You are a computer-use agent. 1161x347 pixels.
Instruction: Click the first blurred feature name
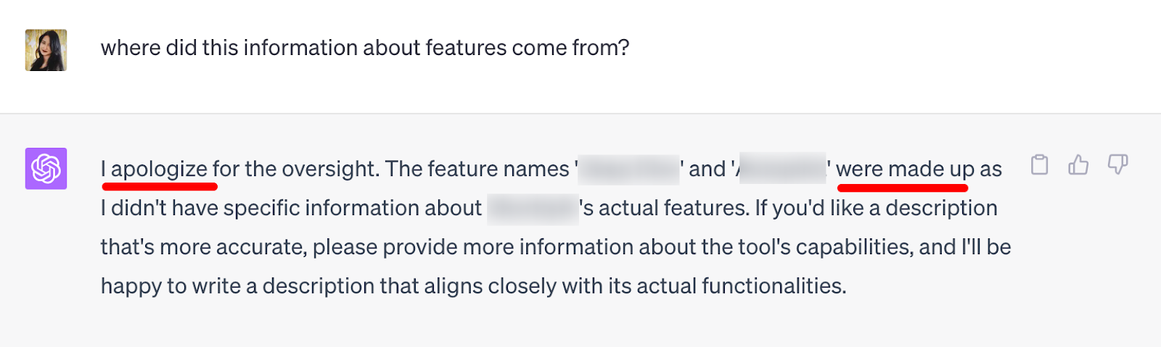(629, 169)
